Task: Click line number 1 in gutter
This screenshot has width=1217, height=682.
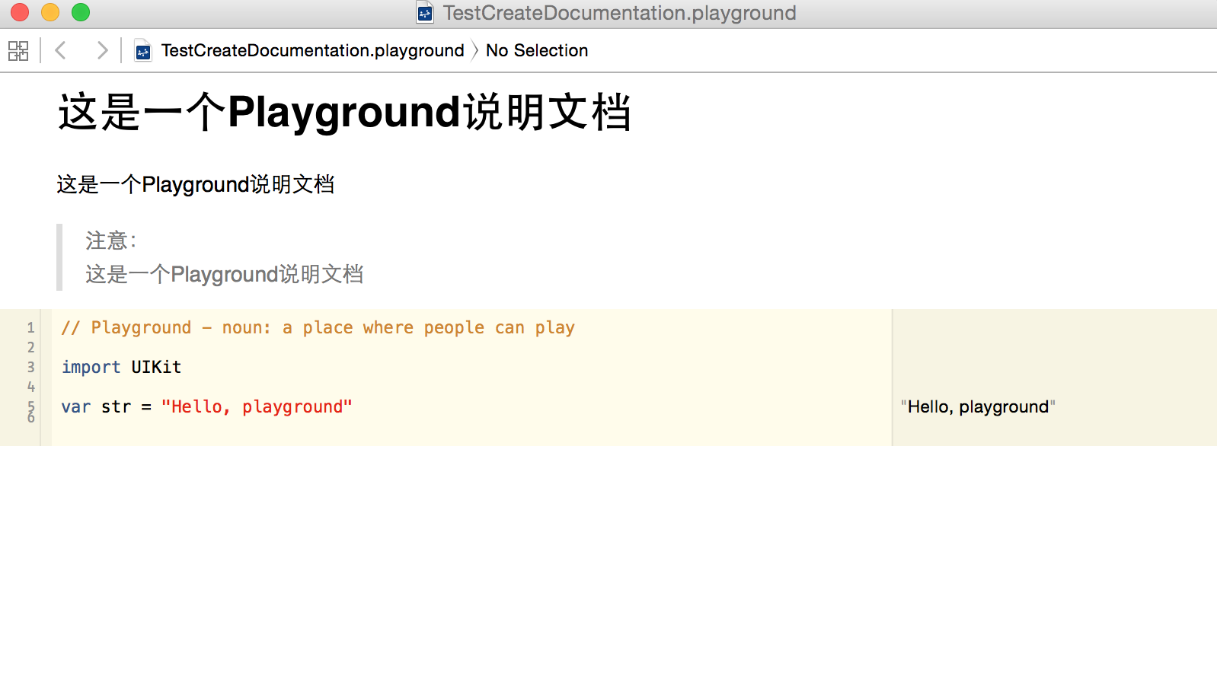Action: (31, 328)
